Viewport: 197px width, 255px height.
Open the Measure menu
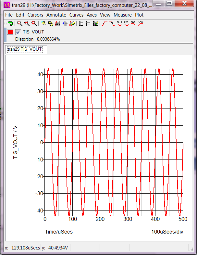click(123, 15)
